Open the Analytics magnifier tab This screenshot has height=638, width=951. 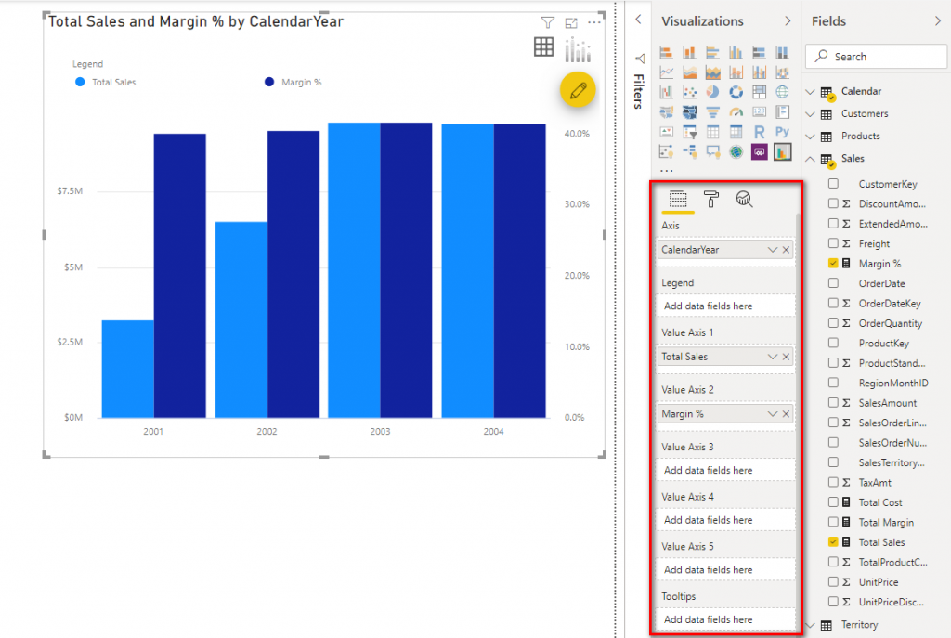(744, 199)
